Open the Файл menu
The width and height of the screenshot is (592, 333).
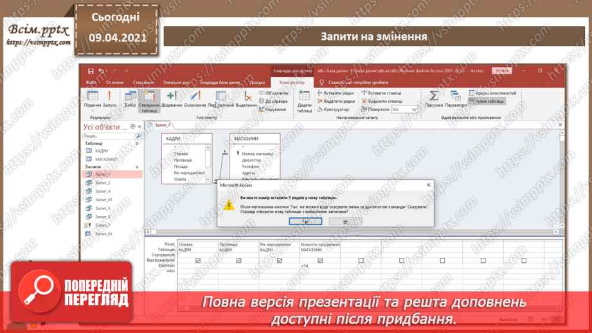tap(91, 82)
